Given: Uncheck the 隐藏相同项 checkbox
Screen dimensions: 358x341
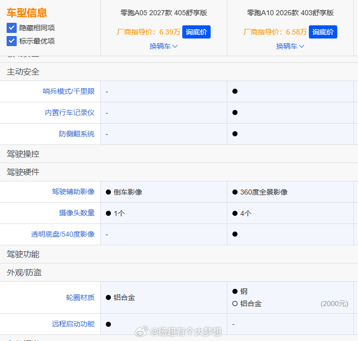Looking at the screenshot, I should click(12, 28).
